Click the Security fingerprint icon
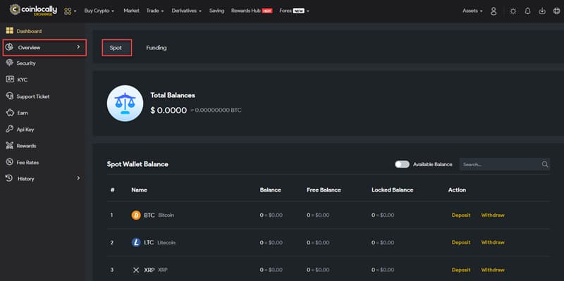 [9, 63]
